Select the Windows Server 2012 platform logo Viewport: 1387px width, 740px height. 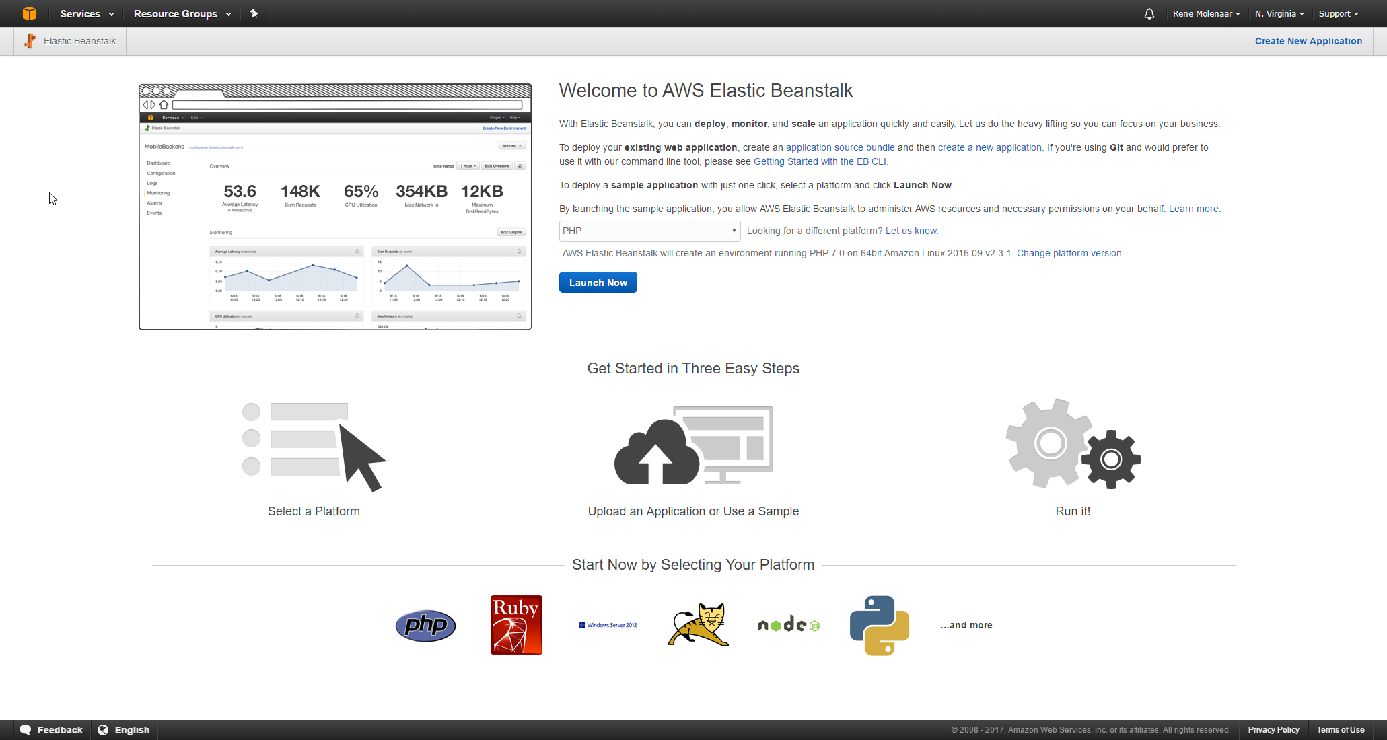608,625
